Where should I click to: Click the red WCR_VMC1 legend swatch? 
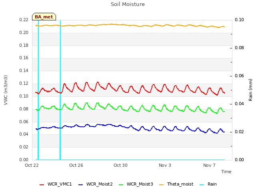[x=42, y=185]
